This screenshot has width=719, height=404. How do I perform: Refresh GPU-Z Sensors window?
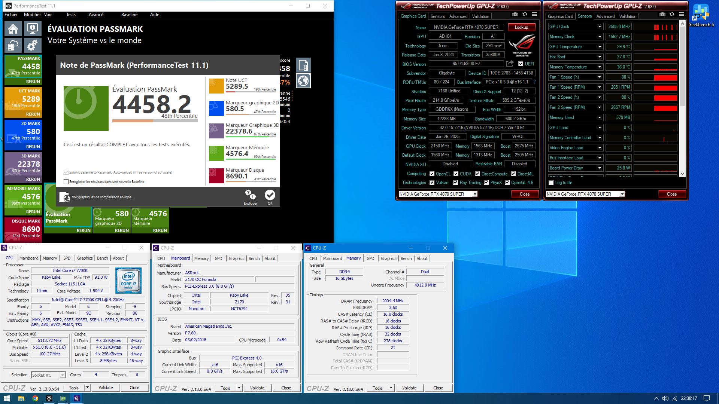click(672, 15)
